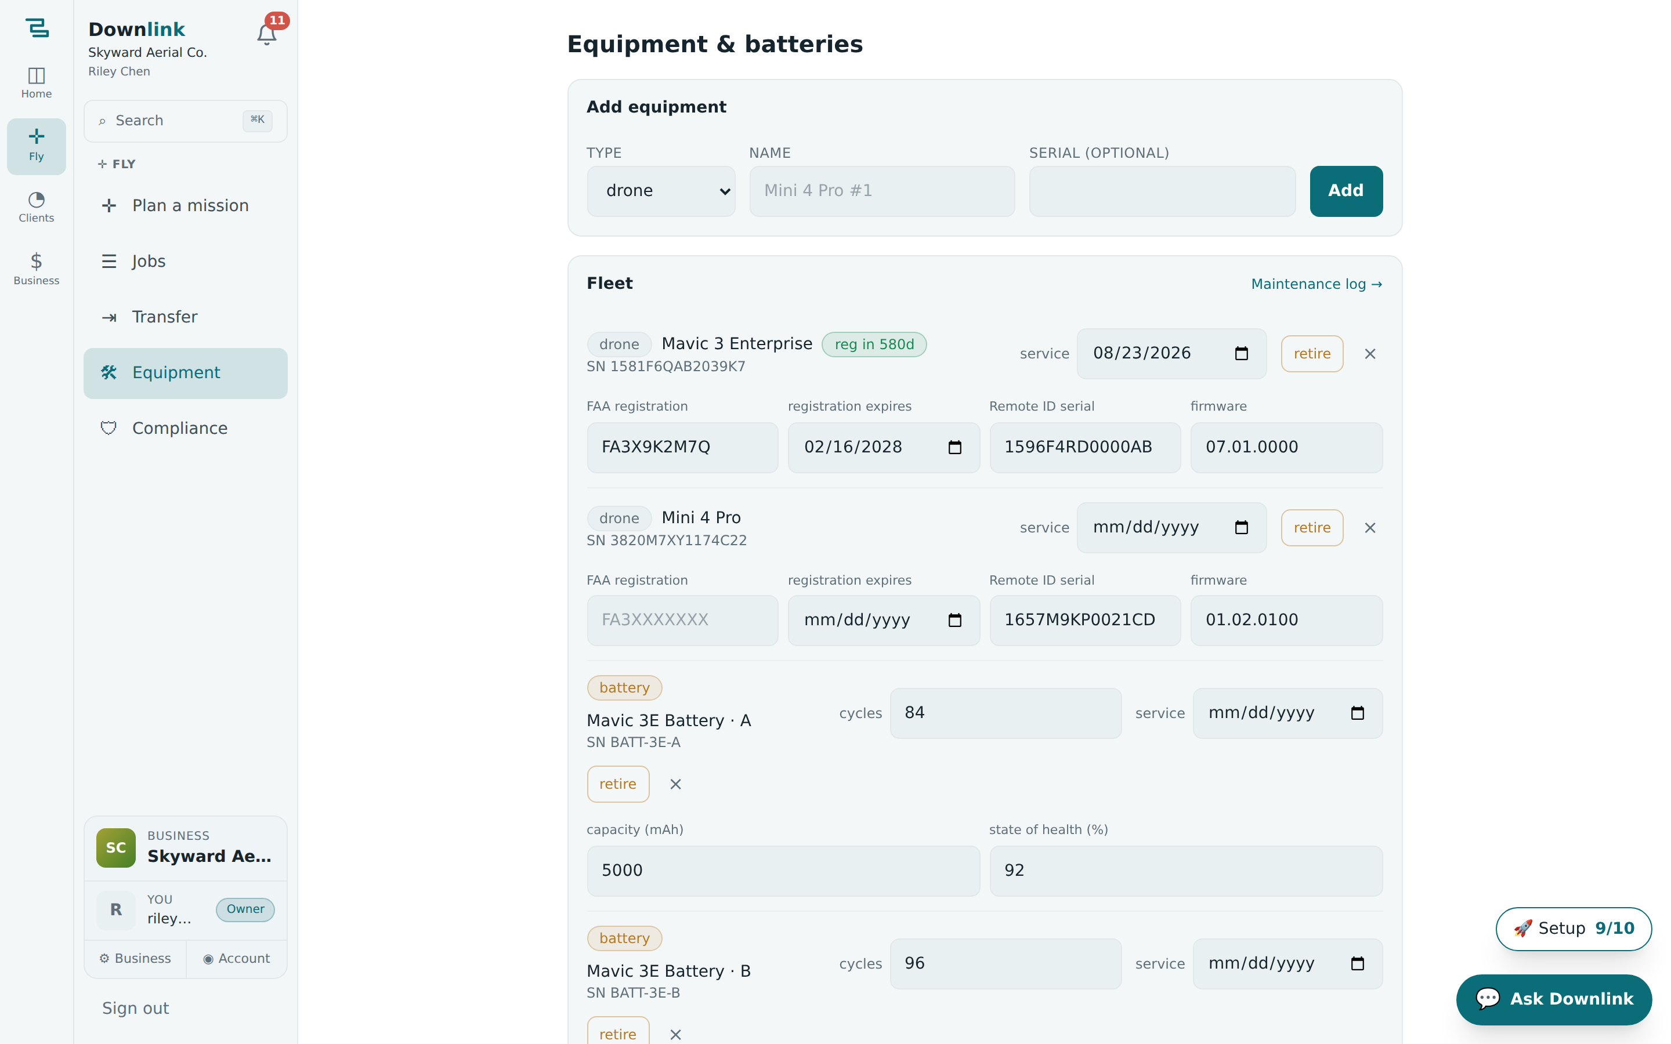1671x1044 pixels.
Task: Open calendar picker for Battery A service date
Action: 1357,713
